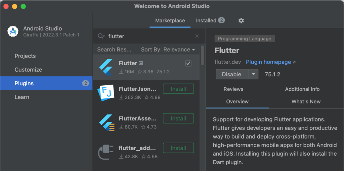The width and height of the screenshot is (344, 171).
Task: Click the flutter.dev vendor text
Action: pos(227,62)
